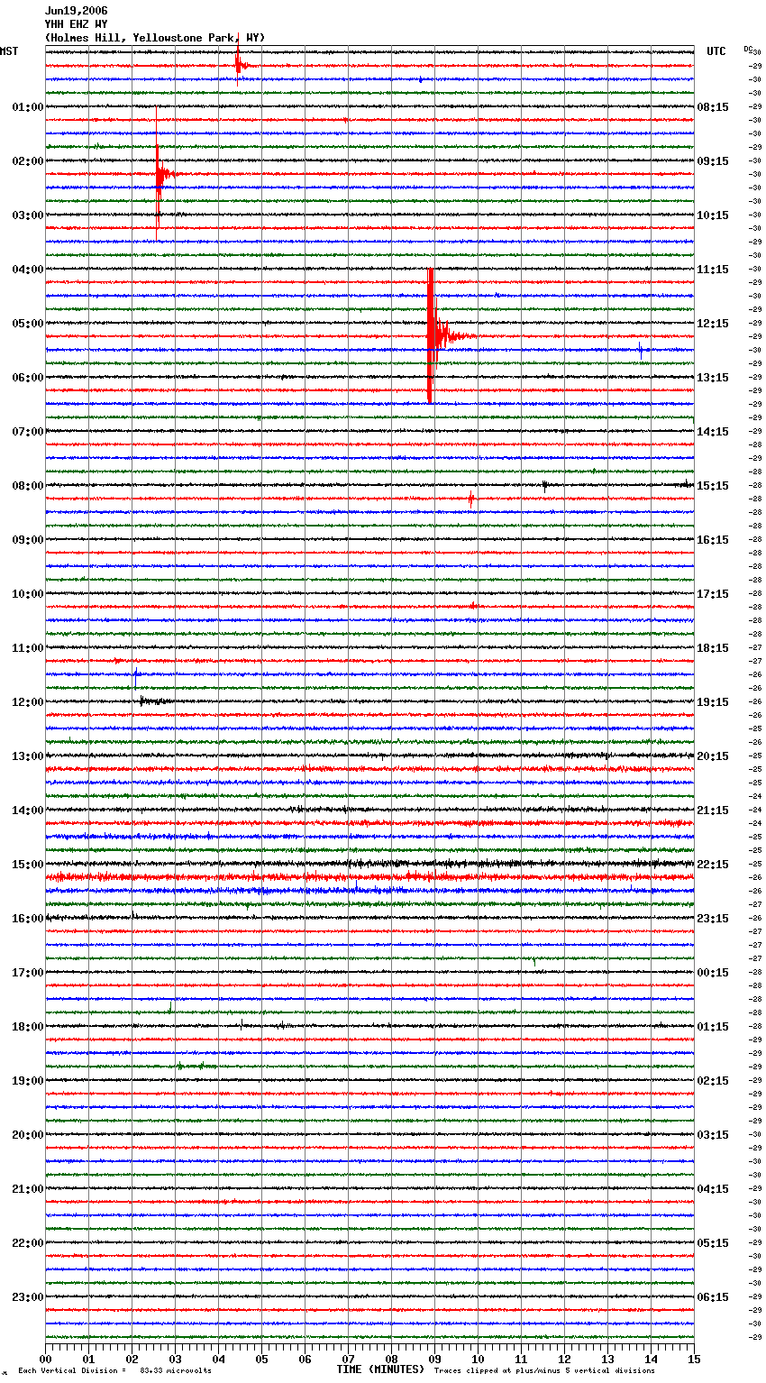
Task: Select the 15:15 UTC time label
Action: (713, 485)
